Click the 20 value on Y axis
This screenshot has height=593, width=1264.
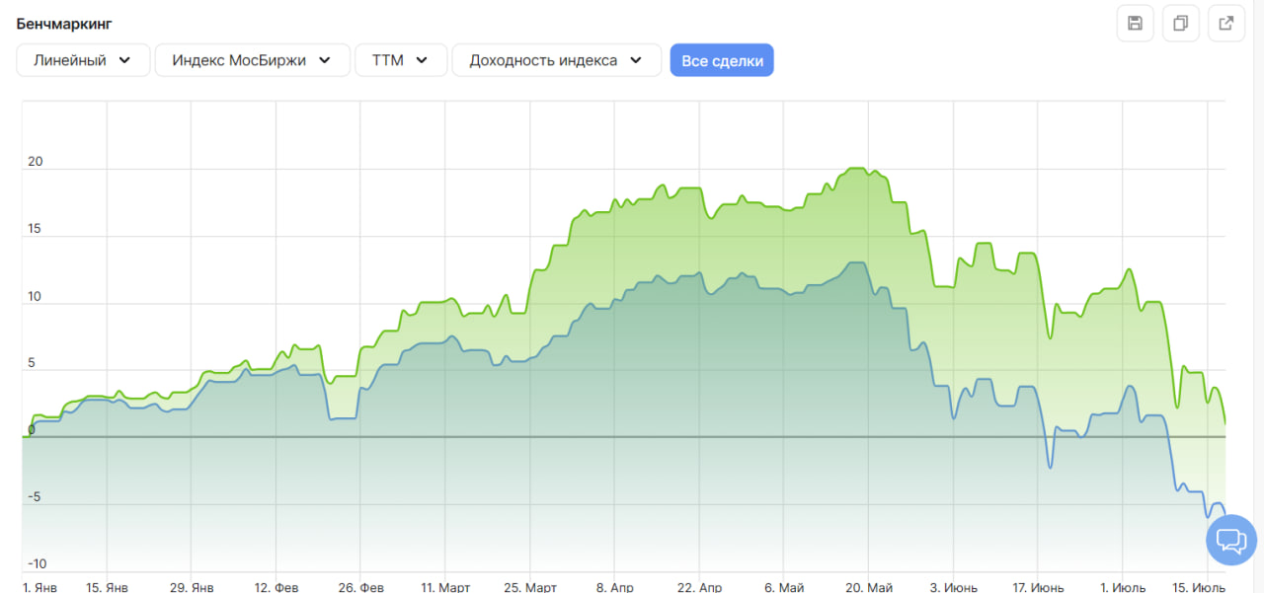36,162
